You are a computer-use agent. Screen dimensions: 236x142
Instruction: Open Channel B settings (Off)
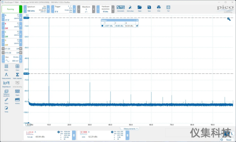pyautogui.click(x=12, y=26)
